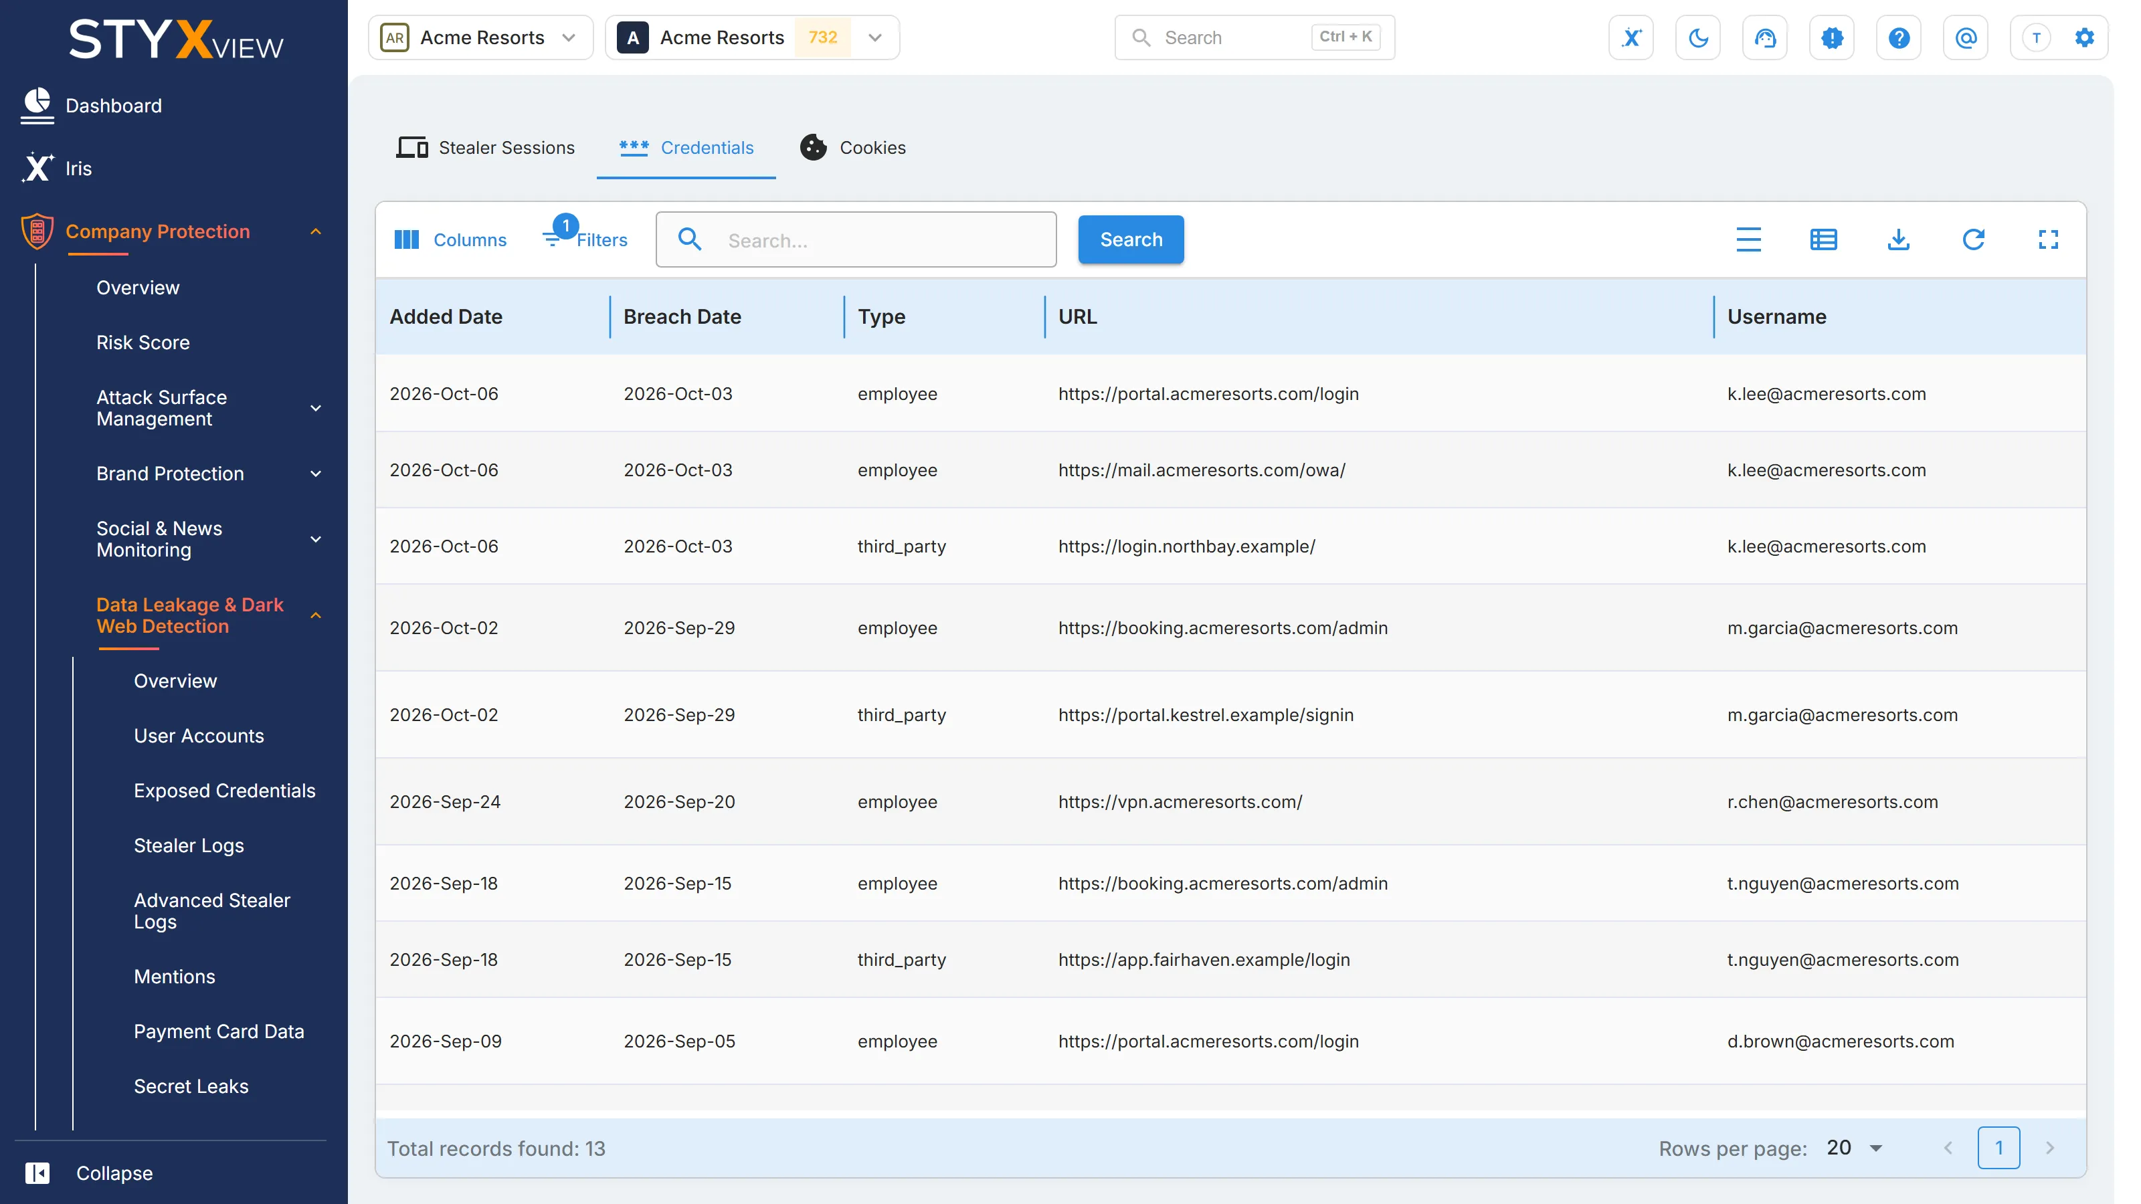Viewport: 2141px width, 1204px height.
Task: Open the Iris assistant icon in top bar
Action: (x=1631, y=37)
